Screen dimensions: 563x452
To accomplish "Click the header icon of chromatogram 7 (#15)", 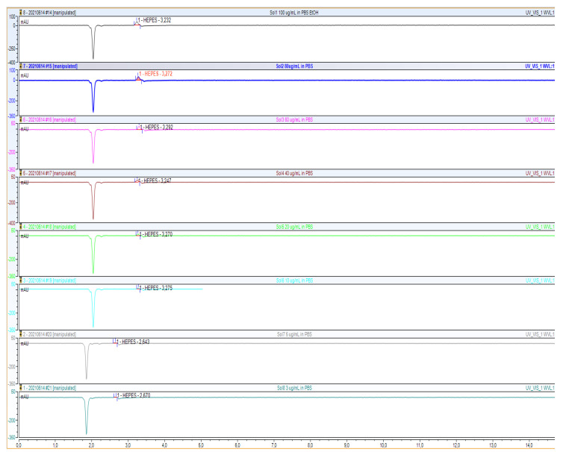I will click(x=21, y=66).
